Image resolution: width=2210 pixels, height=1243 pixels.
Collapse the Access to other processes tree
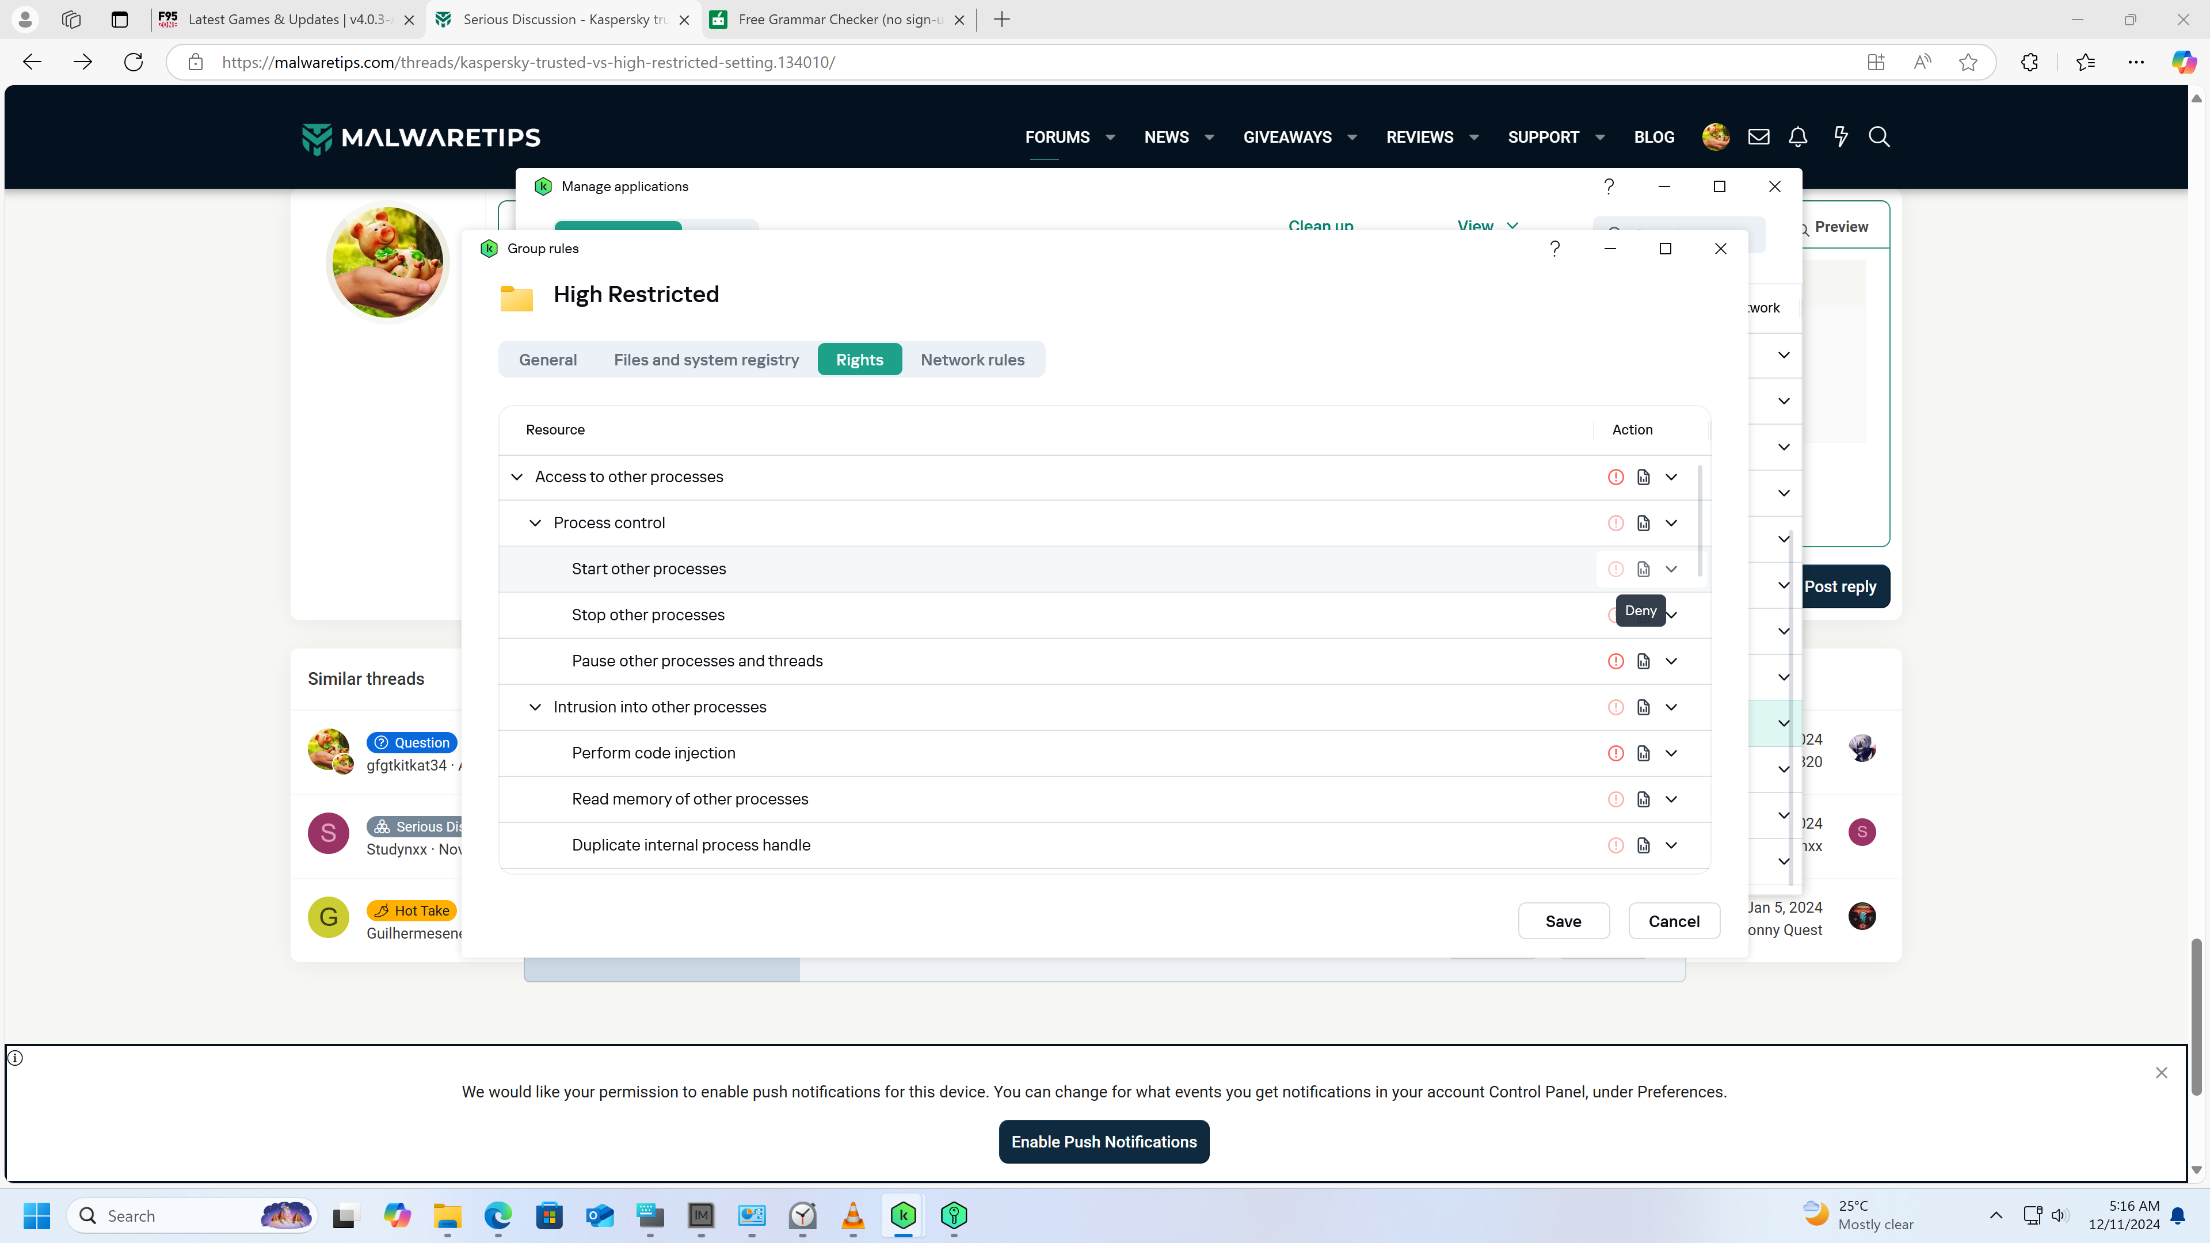(516, 477)
